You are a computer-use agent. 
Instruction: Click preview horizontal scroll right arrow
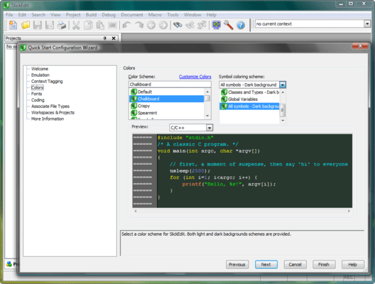pos(349,211)
